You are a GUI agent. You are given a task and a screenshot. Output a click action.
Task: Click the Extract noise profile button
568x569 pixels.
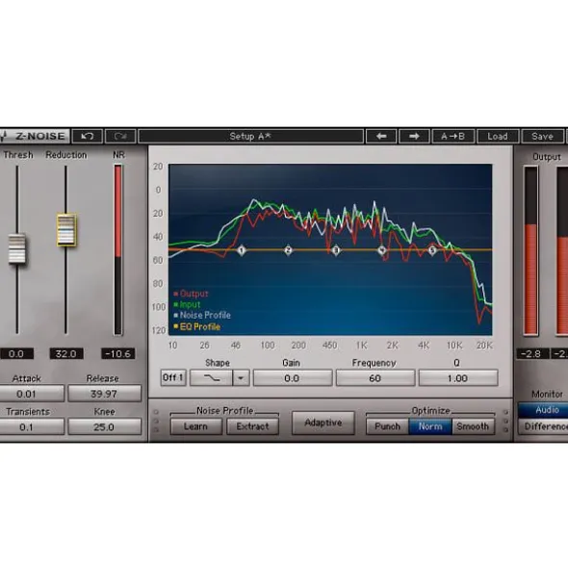(x=252, y=427)
